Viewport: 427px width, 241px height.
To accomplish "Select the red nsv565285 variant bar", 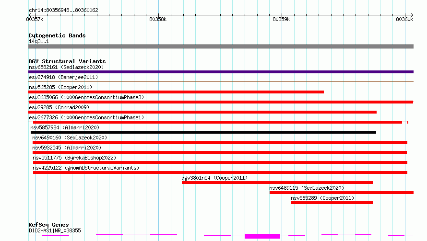I will (x=176, y=92).
